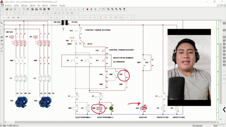This screenshot has height=127, width=226.
Task: Click the undo arrow icon
Action: pos(58,9)
